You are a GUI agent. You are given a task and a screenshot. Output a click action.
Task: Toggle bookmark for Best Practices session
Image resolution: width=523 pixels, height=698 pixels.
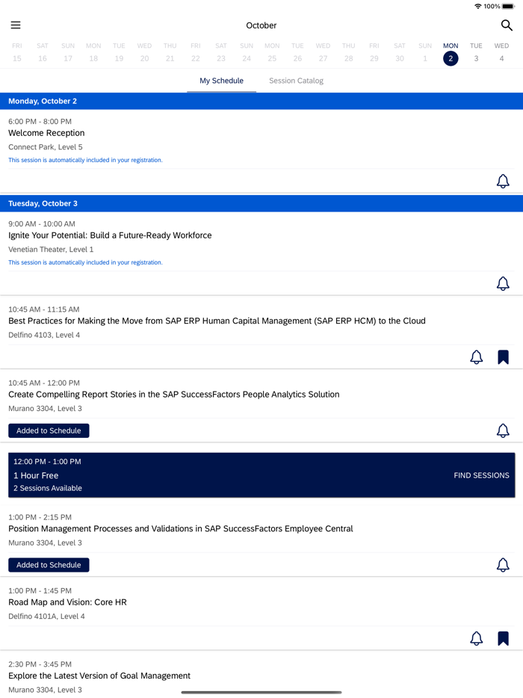pyautogui.click(x=503, y=357)
